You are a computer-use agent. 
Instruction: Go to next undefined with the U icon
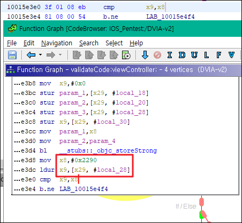tap(194, 55)
